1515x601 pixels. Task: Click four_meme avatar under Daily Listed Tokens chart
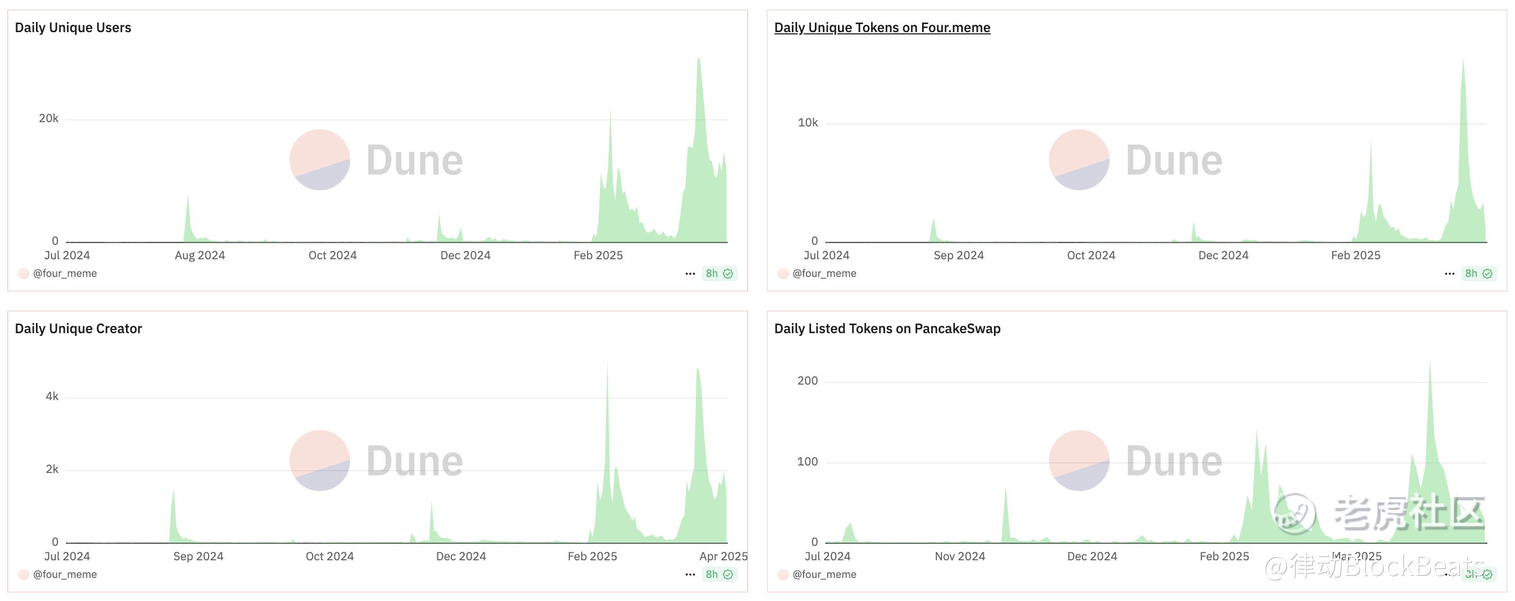pos(783,575)
